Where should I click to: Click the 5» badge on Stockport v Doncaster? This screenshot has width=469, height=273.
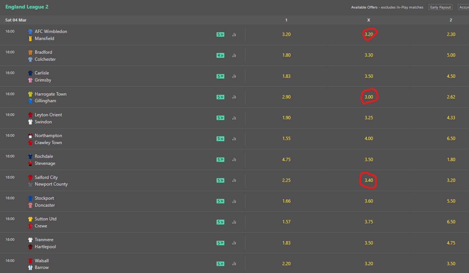click(x=221, y=201)
